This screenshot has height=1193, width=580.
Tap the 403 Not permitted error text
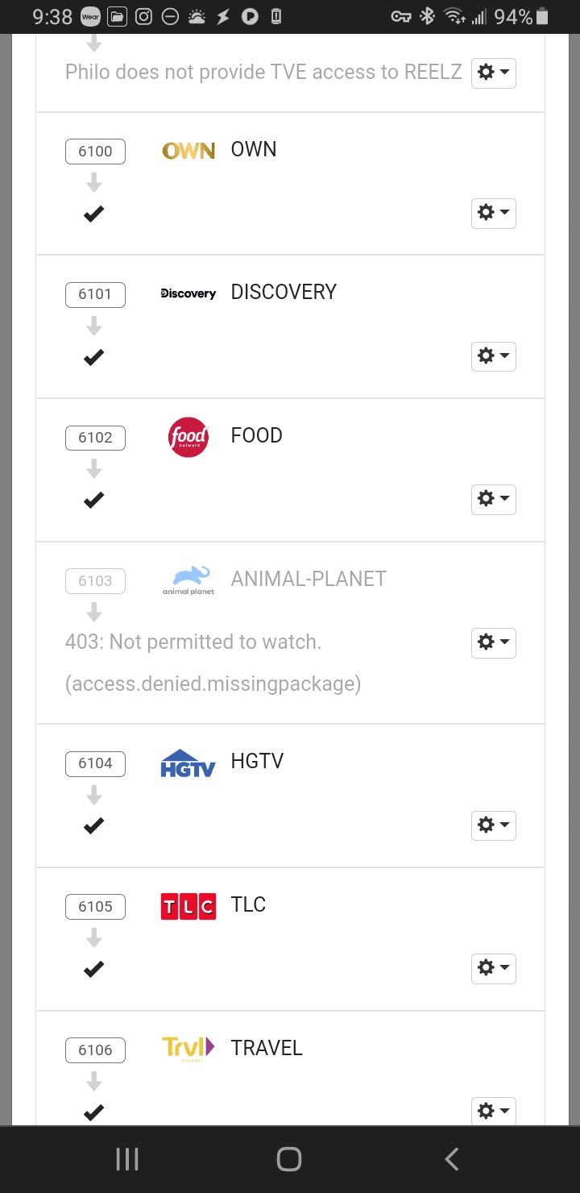coord(193,642)
